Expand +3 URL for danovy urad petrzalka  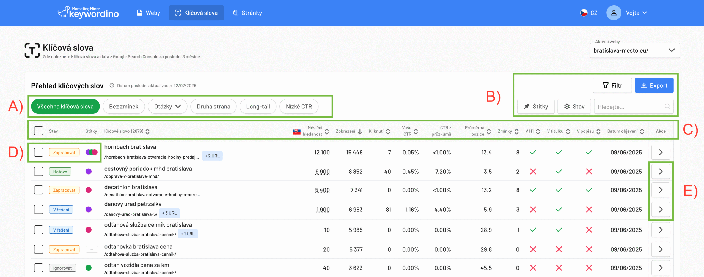click(169, 213)
